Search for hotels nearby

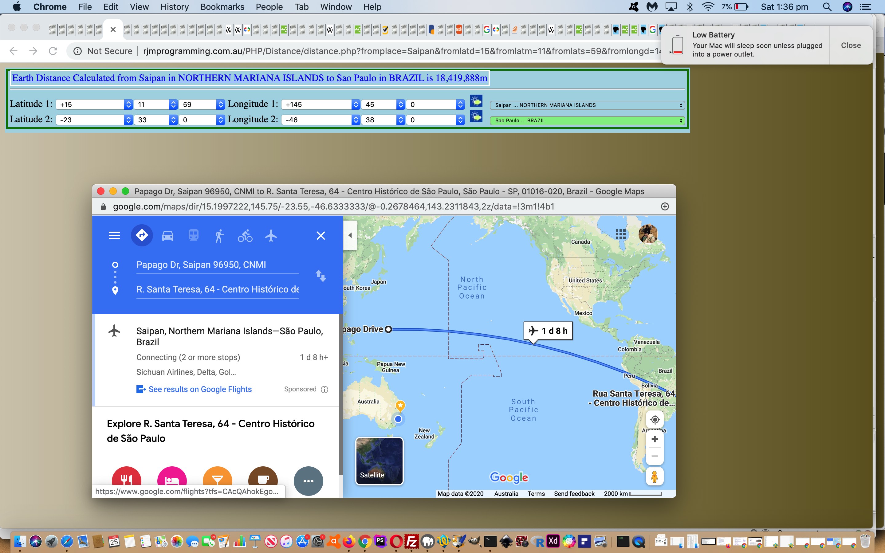pos(172,481)
